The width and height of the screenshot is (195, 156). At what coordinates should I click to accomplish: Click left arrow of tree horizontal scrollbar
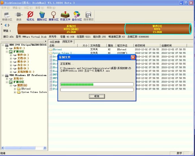[x=3, y=148]
